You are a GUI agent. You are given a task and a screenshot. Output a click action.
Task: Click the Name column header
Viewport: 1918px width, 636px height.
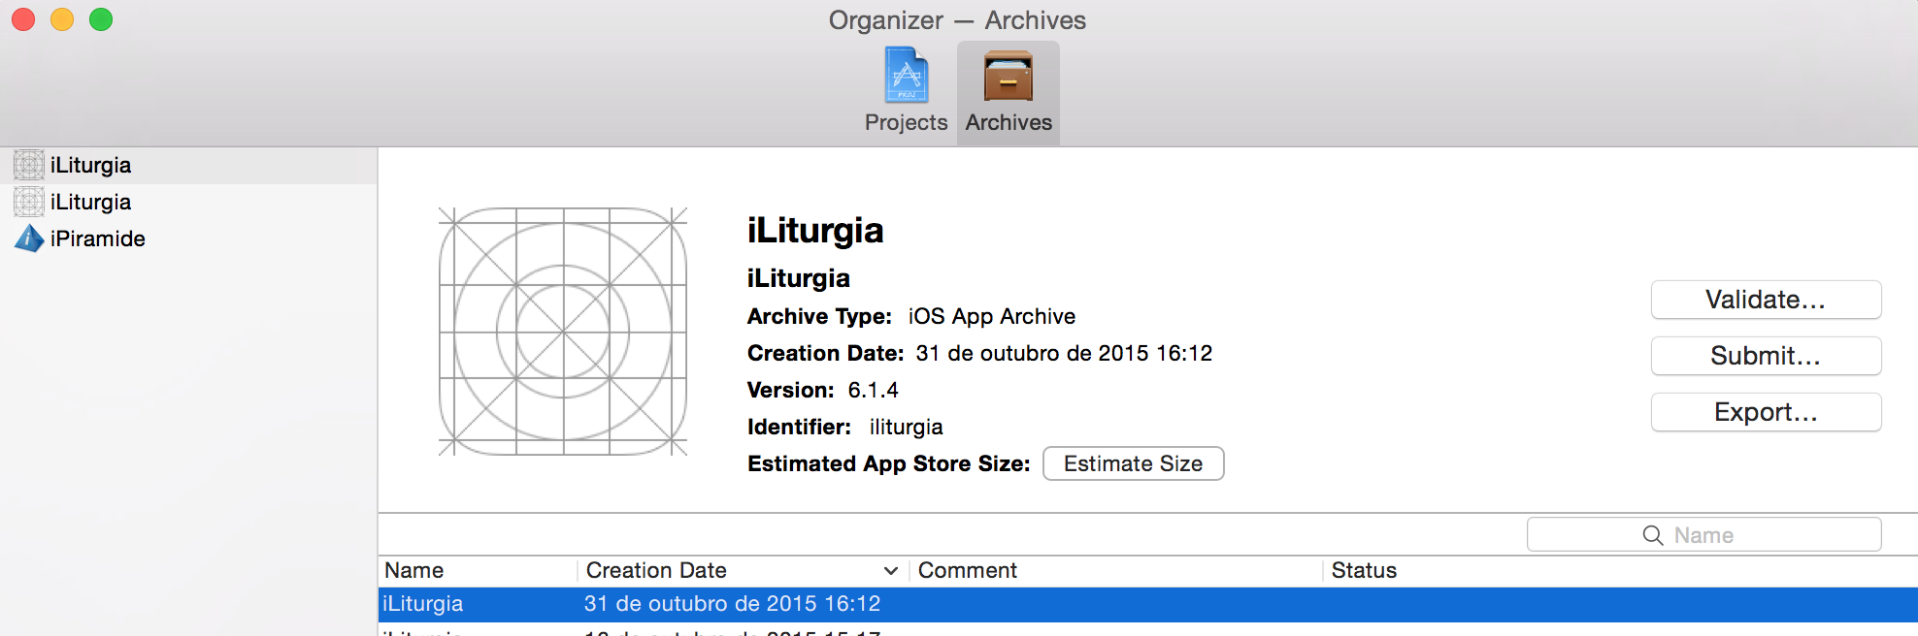pos(478,570)
